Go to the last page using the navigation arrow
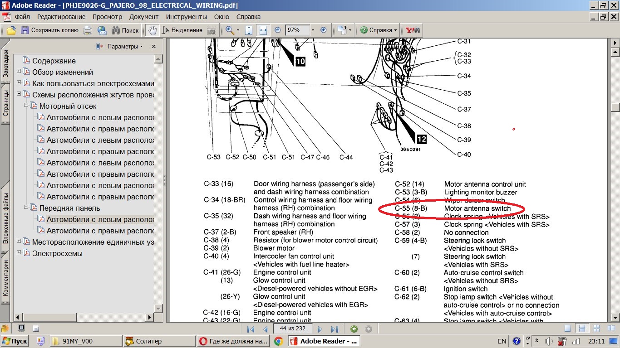 coord(335,329)
